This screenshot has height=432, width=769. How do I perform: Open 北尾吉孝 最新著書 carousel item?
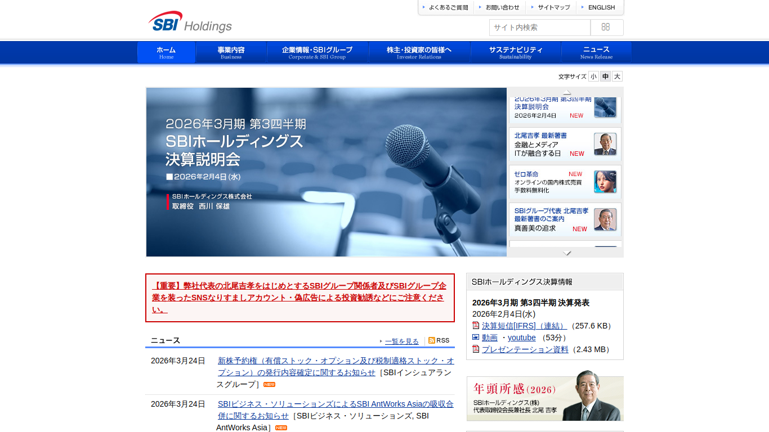point(565,144)
